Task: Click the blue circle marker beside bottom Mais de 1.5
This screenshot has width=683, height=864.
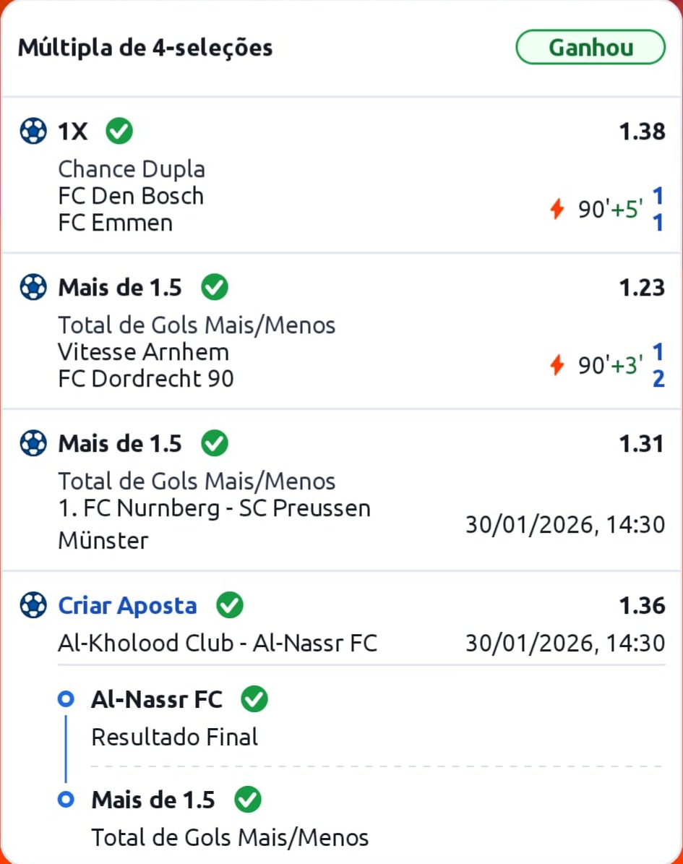Action: 66,800
